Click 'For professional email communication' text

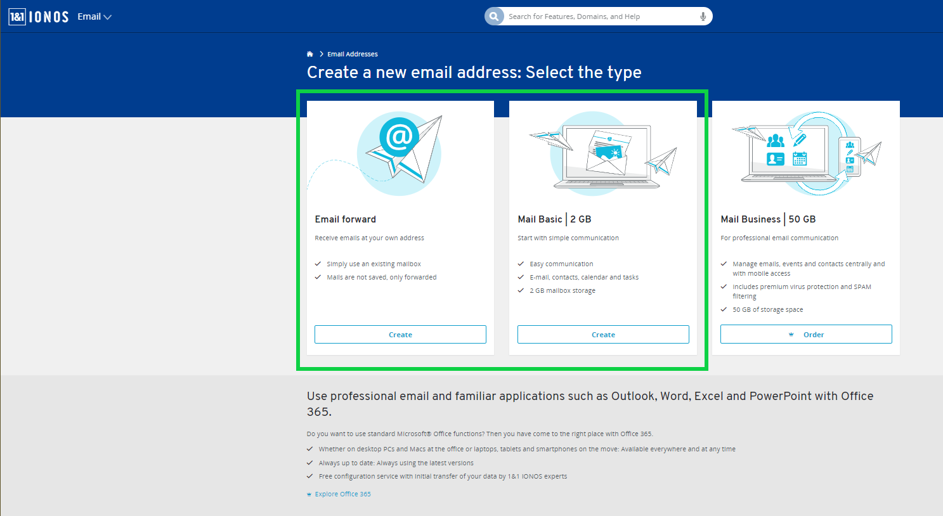pyautogui.click(x=779, y=238)
